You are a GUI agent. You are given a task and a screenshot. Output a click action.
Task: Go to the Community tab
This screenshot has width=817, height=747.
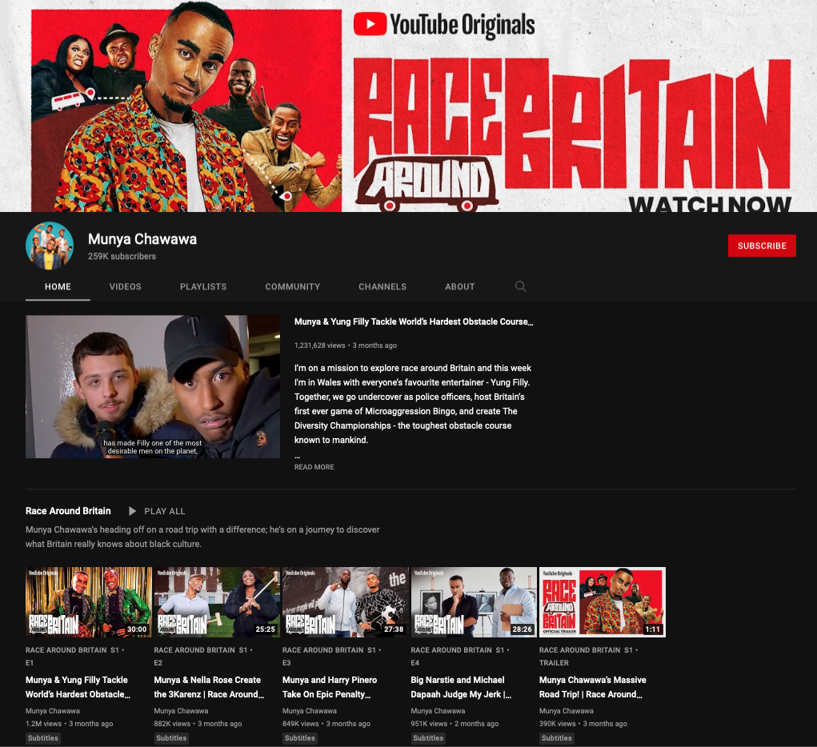tap(293, 286)
